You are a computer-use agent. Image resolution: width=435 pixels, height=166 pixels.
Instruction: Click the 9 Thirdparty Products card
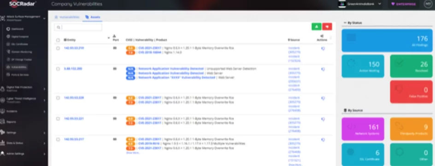pyautogui.click(x=411, y=129)
